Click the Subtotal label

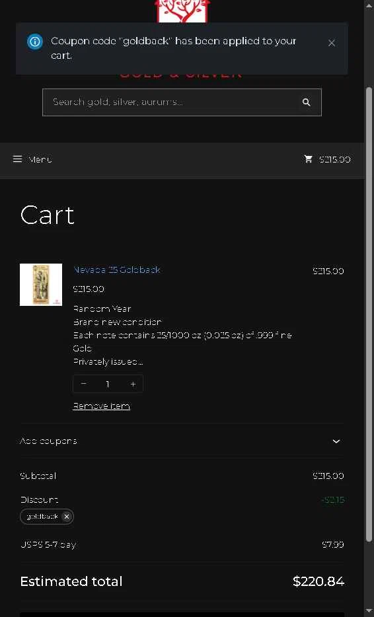38,476
